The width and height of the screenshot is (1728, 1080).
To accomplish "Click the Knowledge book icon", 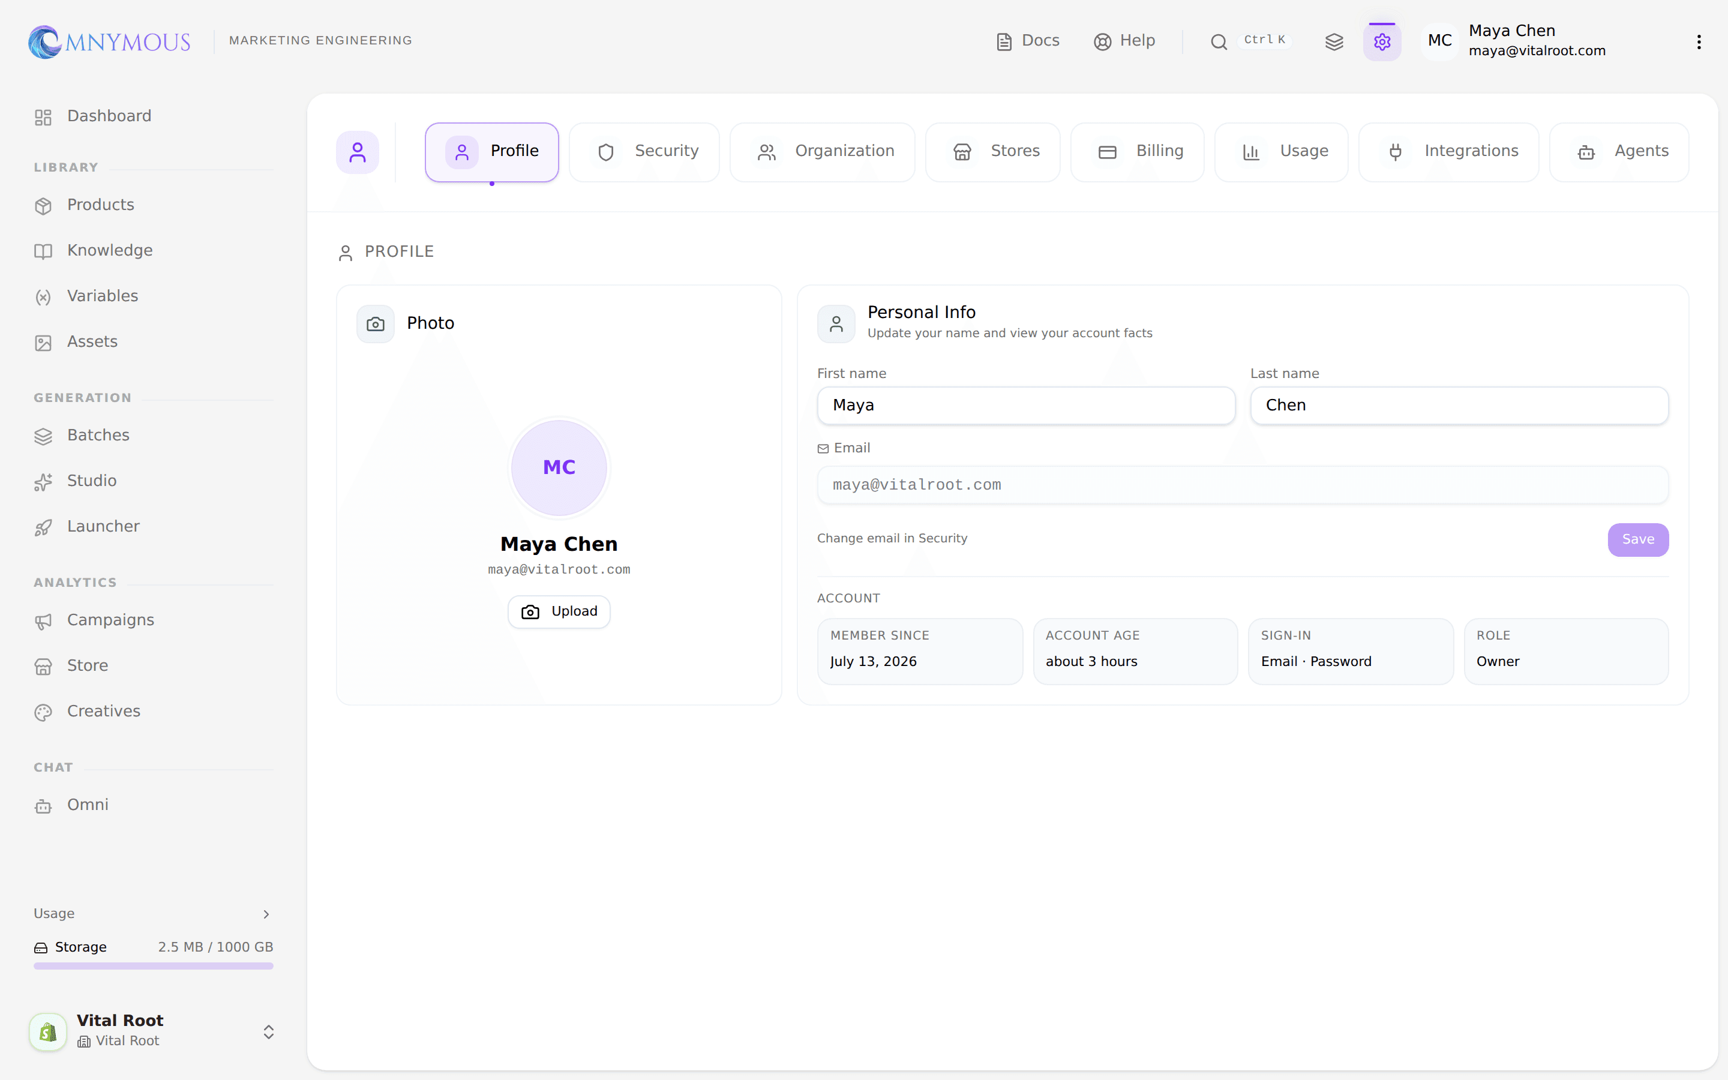I will 44,251.
